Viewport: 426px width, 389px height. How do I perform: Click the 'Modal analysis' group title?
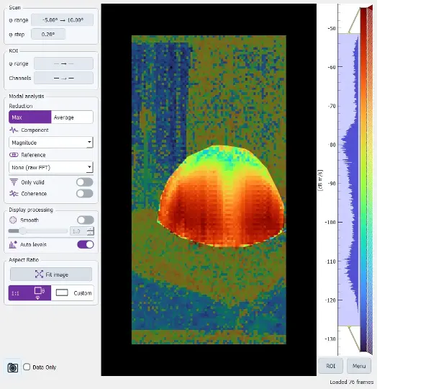(27, 96)
